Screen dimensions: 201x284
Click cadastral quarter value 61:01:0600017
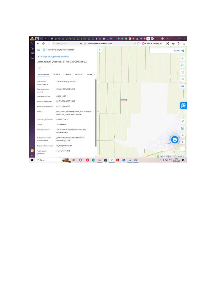pyautogui.click(x=63, y=106)
